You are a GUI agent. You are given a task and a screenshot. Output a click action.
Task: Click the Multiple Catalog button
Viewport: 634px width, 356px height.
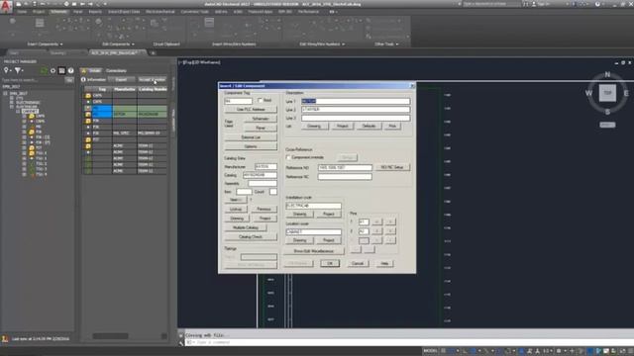coord(246,227)
